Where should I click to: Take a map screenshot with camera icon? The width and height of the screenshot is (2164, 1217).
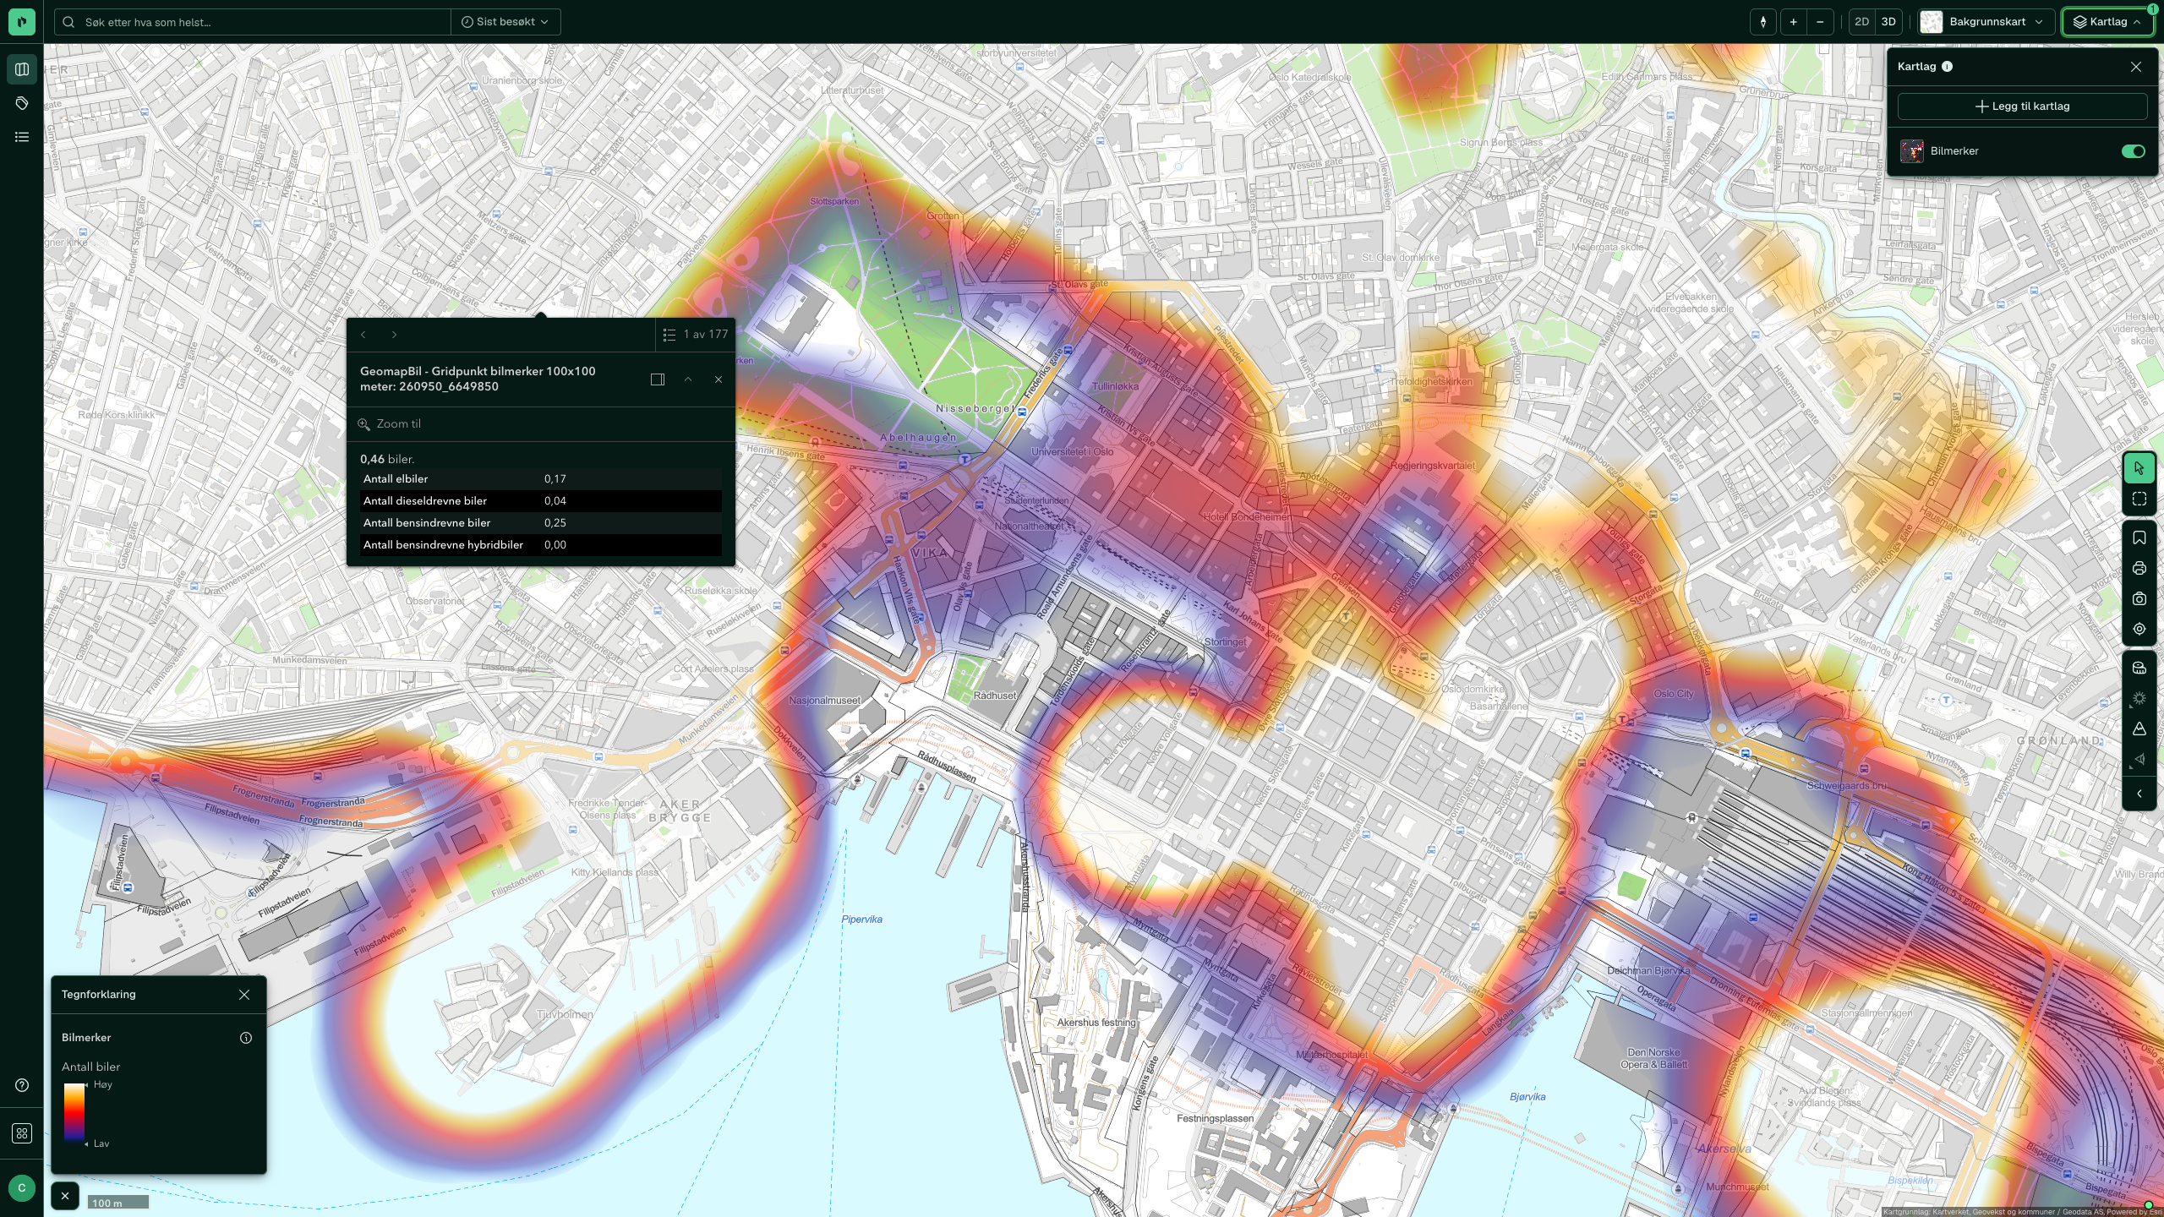point(2139,599)
